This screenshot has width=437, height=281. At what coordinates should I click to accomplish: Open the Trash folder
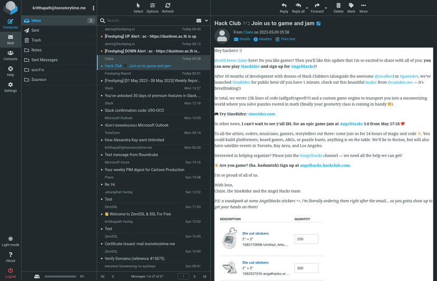36,40
